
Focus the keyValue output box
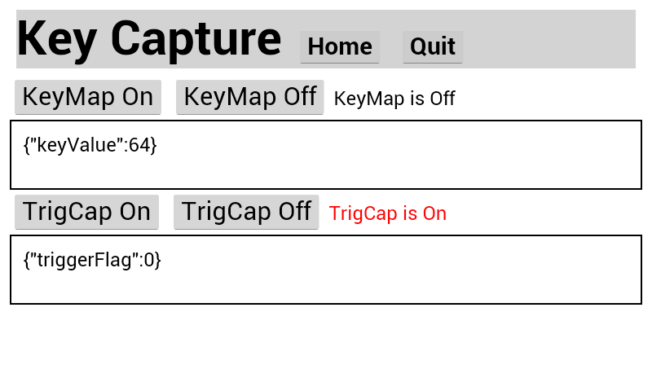(x=326, y=167)
